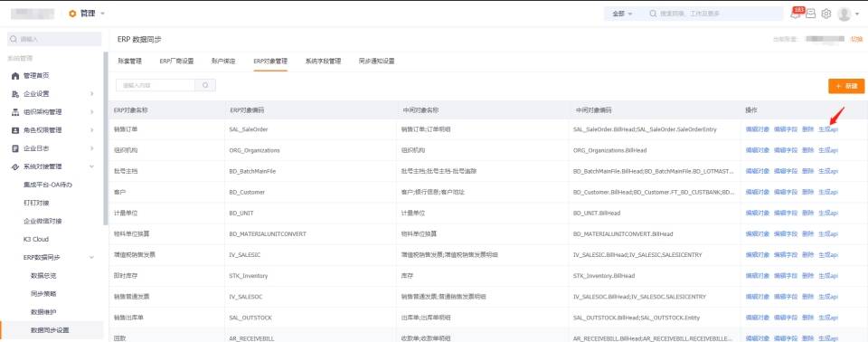Open the 全部 search scope dropdown
This screenshot has height=342, width=868.
click(622, 14)
